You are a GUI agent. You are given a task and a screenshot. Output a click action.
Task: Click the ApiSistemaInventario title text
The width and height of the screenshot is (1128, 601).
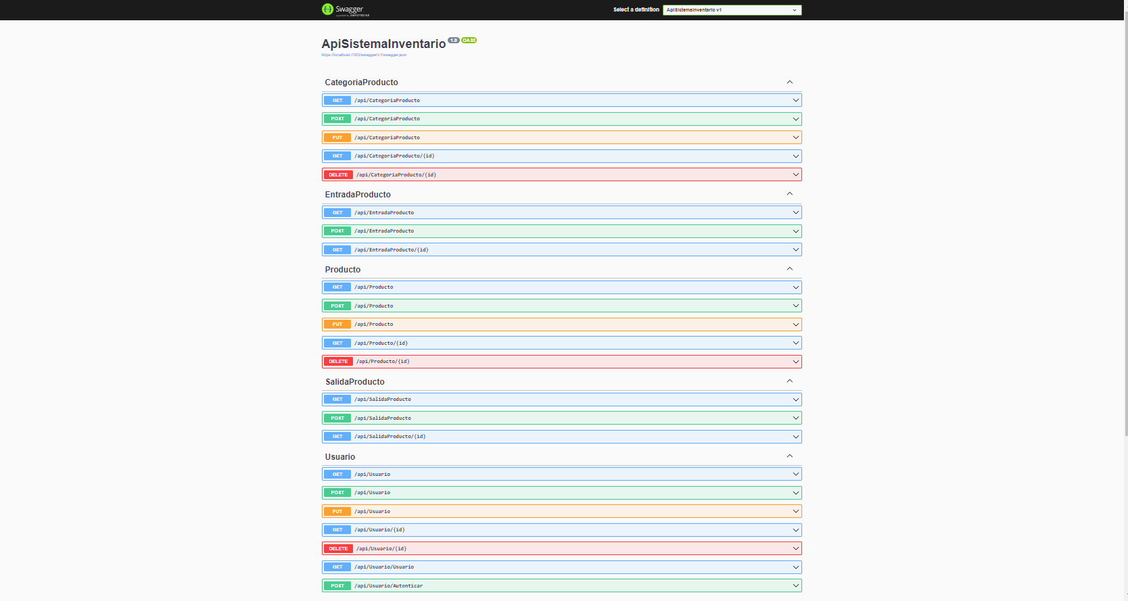click(383, 44)
